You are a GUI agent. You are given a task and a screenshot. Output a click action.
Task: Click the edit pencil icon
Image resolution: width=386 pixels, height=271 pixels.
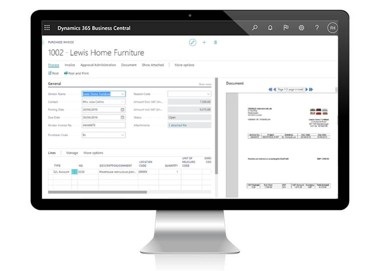click(x=192, y=43)
